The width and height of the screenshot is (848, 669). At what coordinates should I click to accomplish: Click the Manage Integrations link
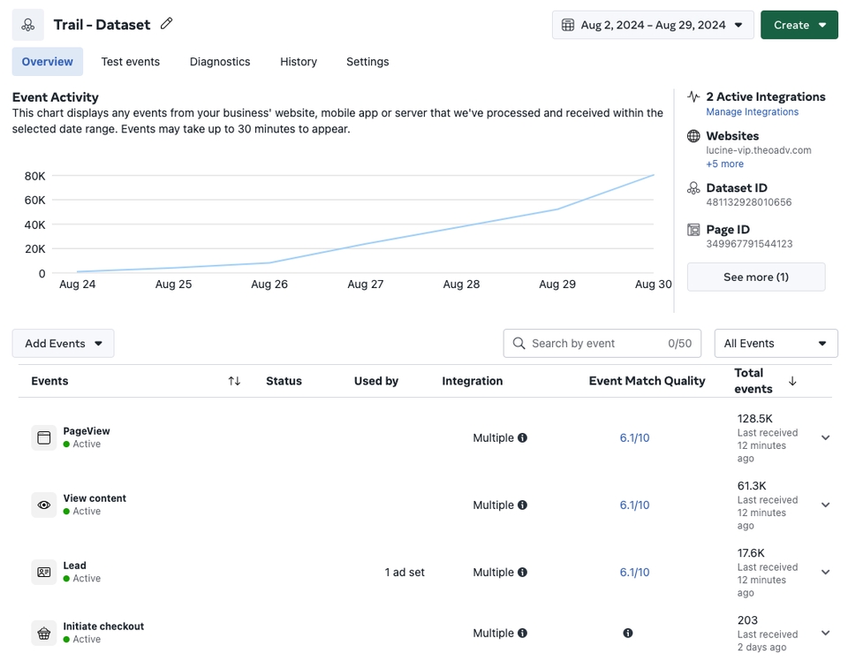(x=752, y=112)
